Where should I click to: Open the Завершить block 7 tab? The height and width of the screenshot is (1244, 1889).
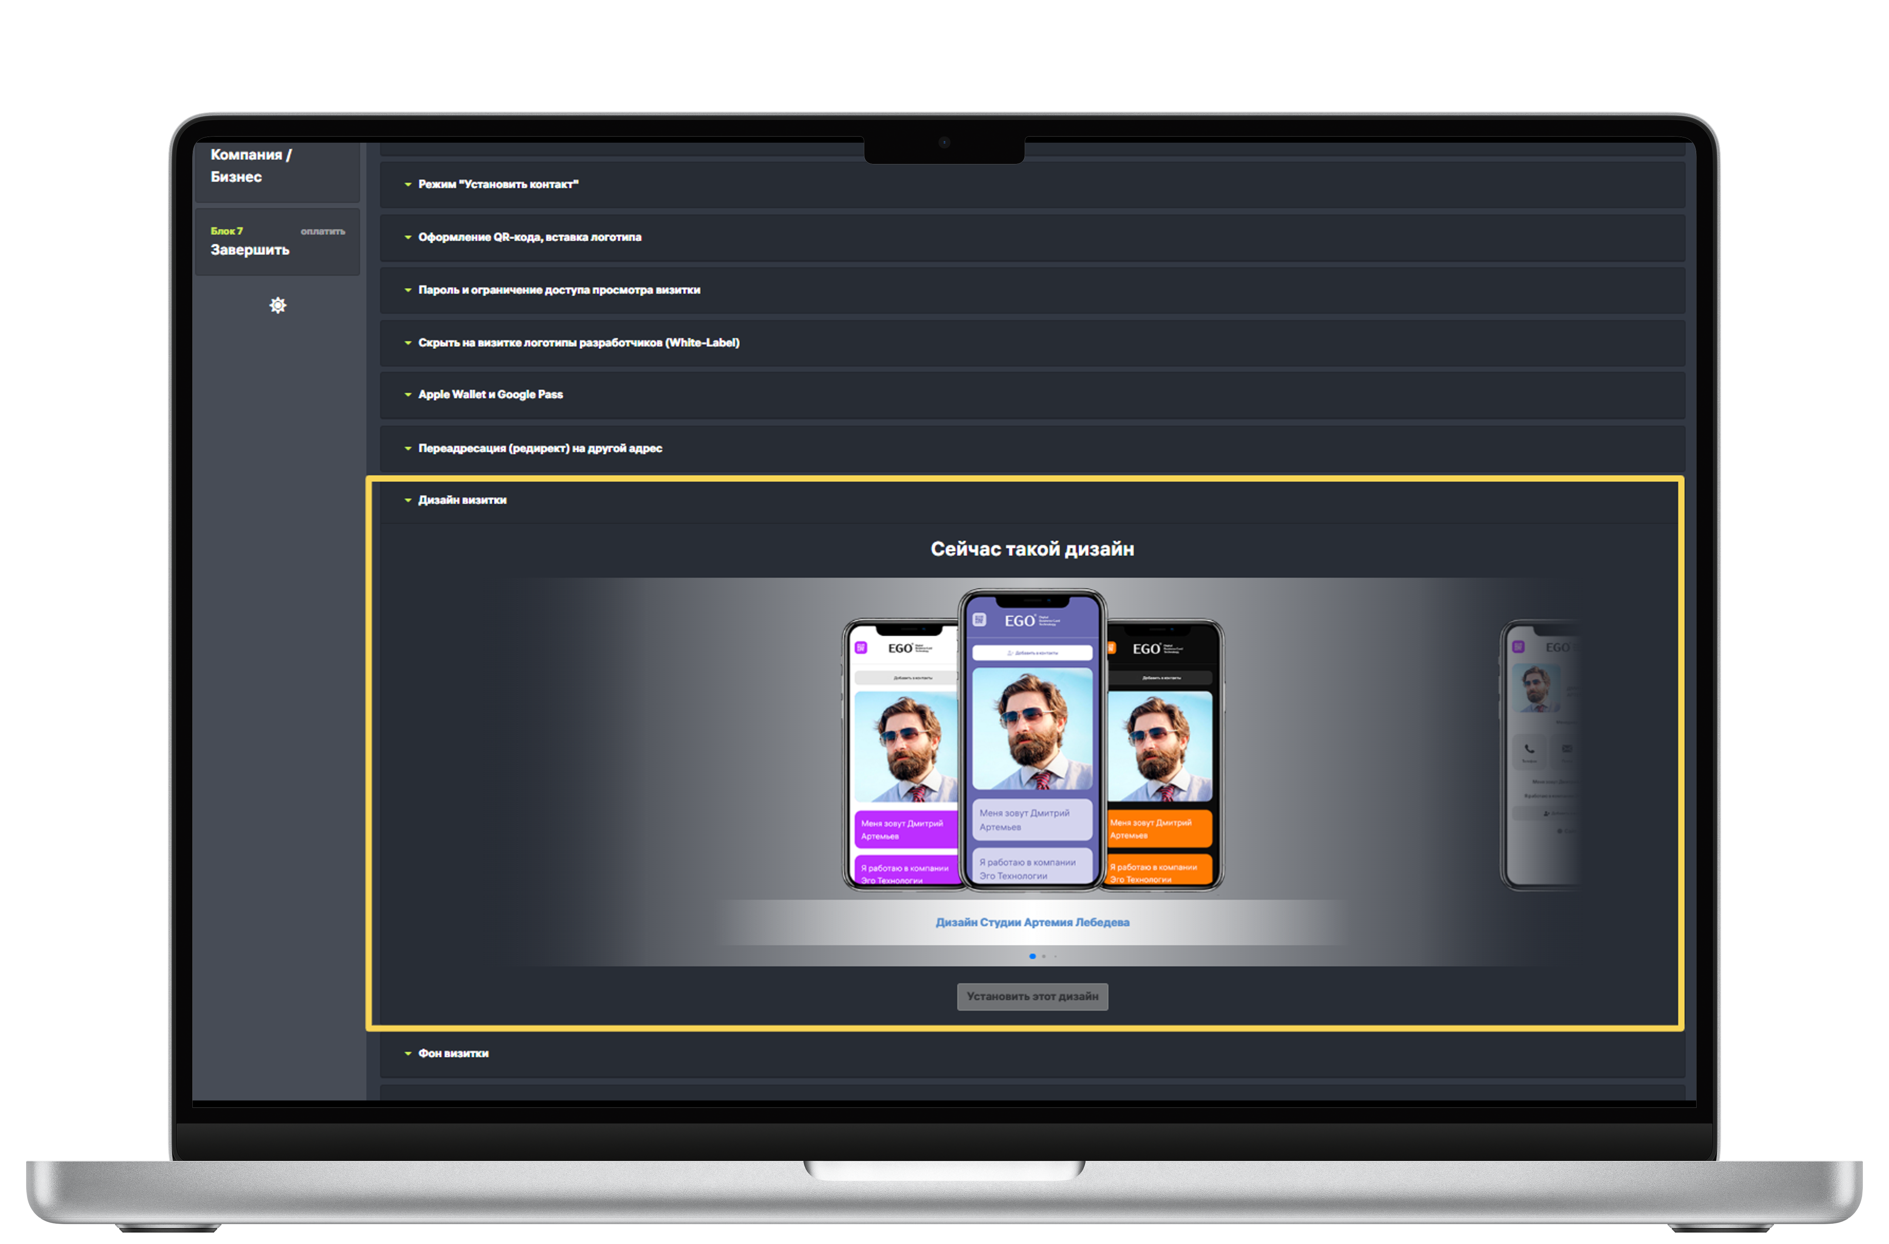pyautogui.click(x=249, y=249)
